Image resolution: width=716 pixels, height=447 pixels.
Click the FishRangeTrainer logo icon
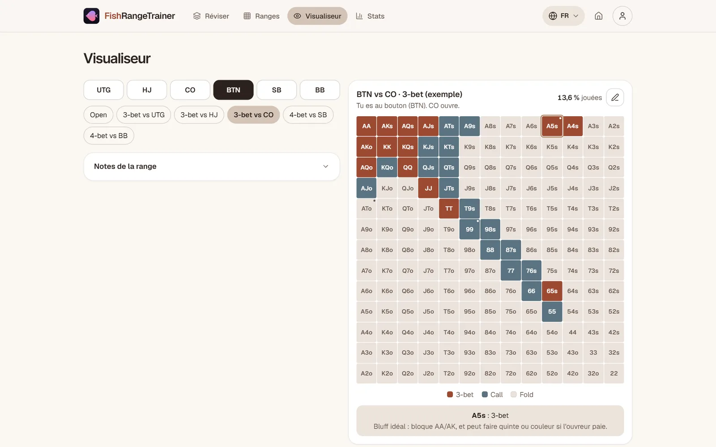91,16
